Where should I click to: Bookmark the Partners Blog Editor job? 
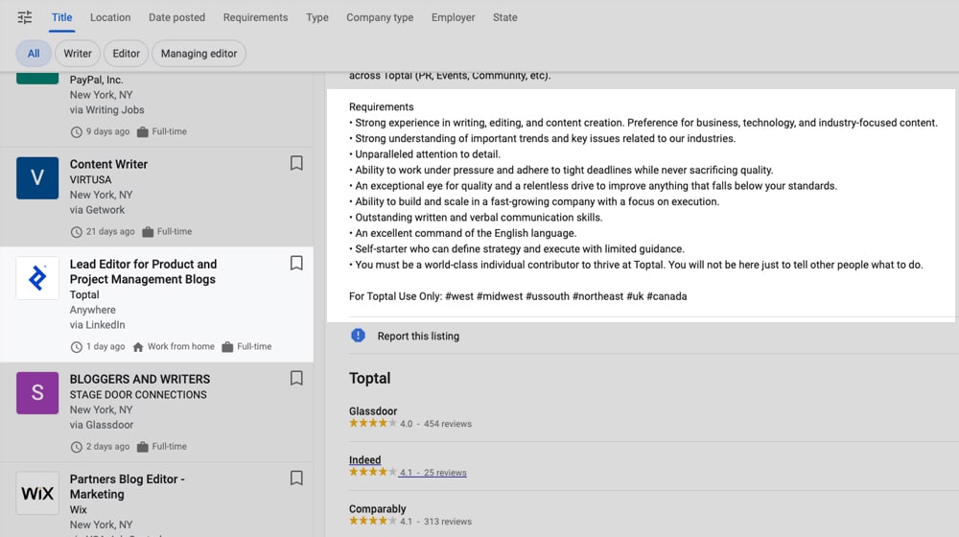pyautogui.click(x=296, y=478)
